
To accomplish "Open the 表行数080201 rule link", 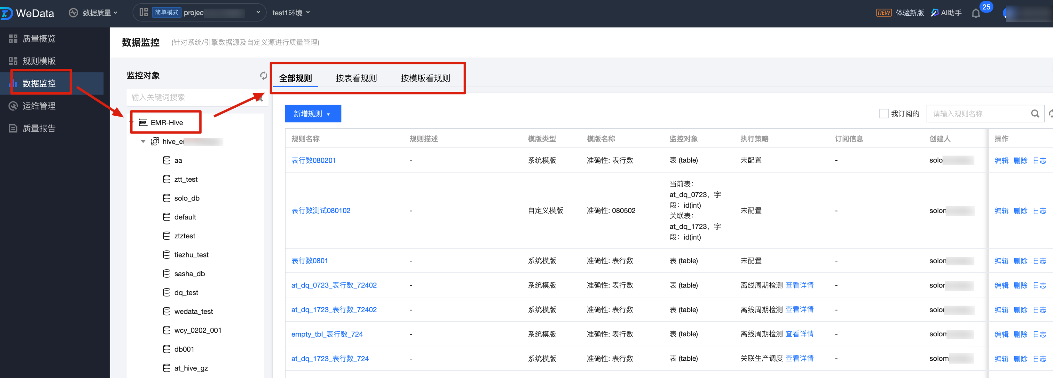I will pyautogui.click(x=313, y=160).
